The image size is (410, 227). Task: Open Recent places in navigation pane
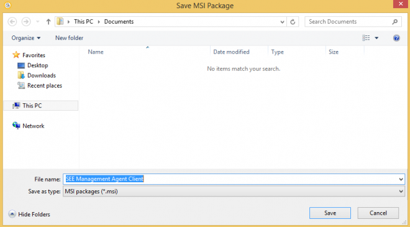45,86
